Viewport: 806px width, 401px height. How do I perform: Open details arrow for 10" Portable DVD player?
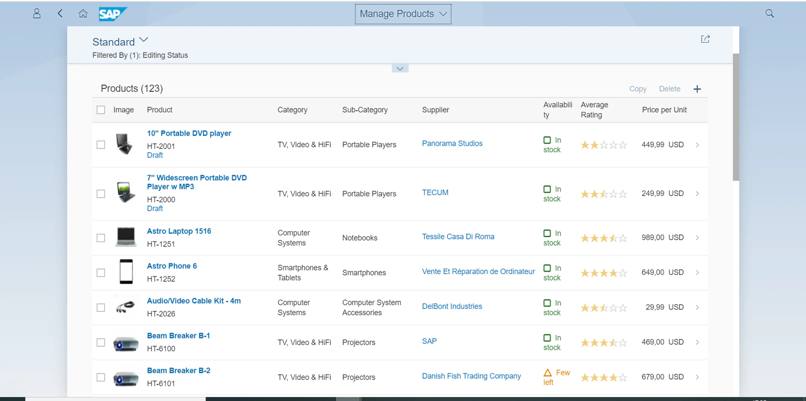pyautogui.click(x=697, y=145)
